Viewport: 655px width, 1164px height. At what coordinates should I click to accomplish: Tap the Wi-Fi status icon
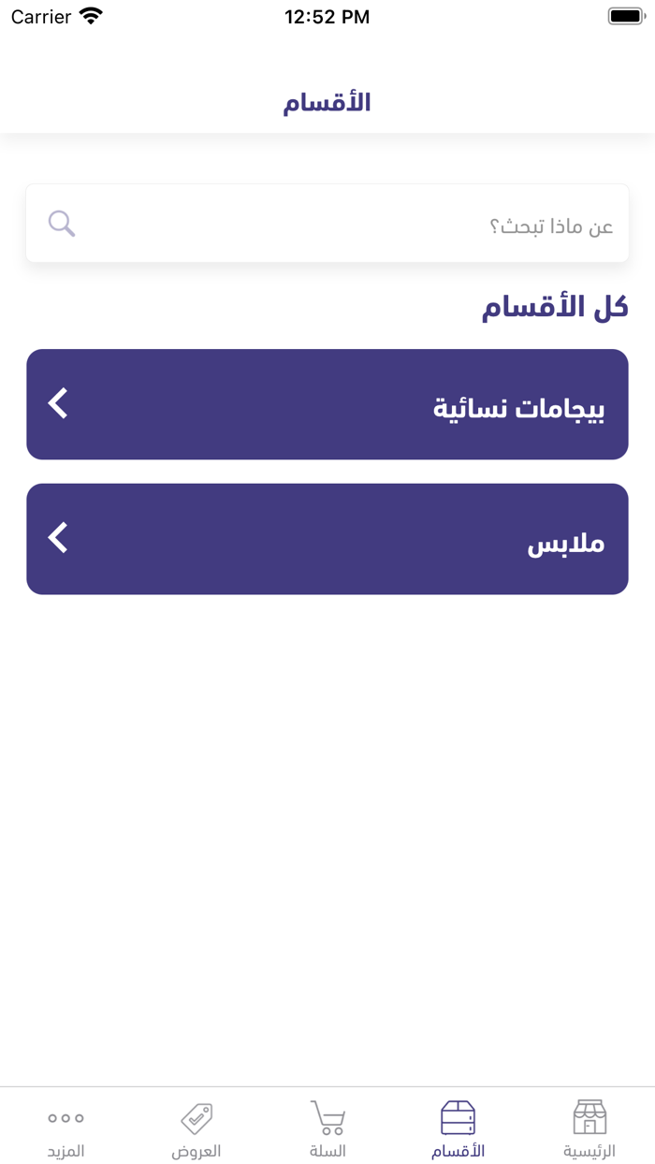coord(91,16)
